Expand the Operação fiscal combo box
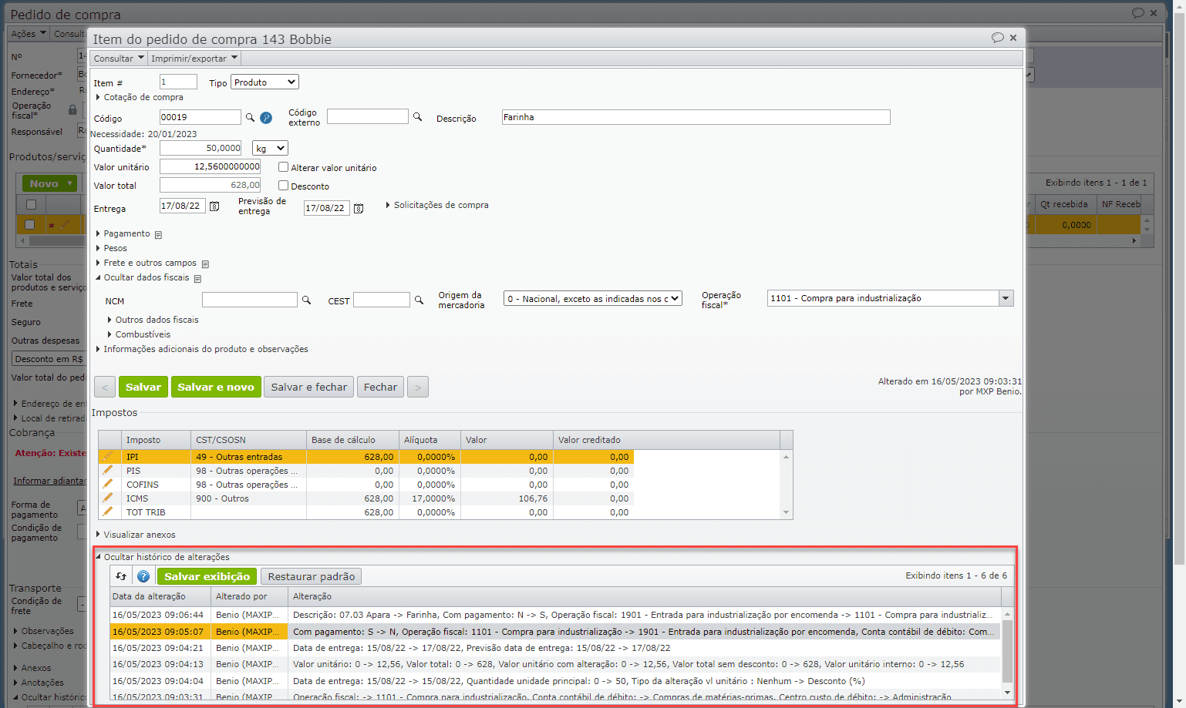The width and height of the screenshot is (1186, 708). pos(1005,299)
